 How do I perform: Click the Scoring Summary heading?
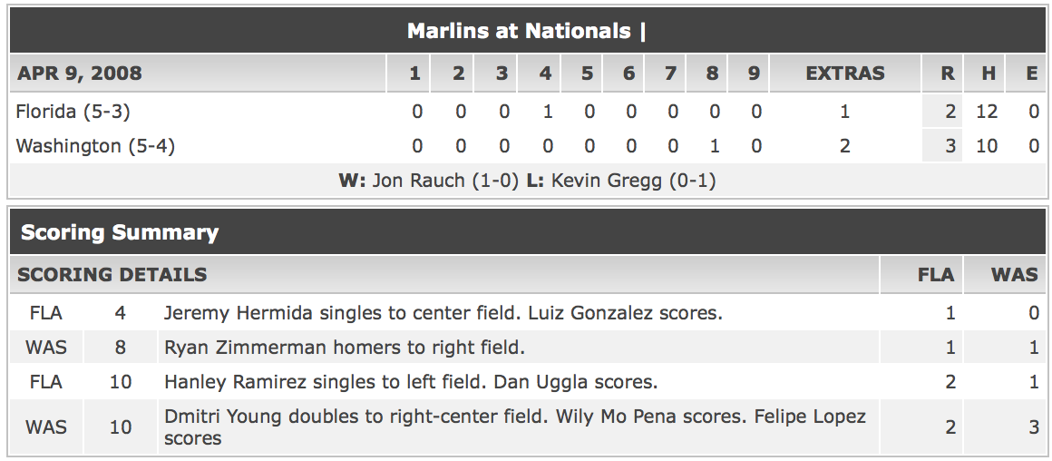pos(120,232)
